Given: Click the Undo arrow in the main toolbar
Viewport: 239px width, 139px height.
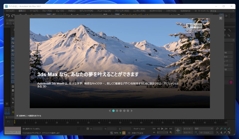Looking at the screenshot, I should (x=8, y=16).
